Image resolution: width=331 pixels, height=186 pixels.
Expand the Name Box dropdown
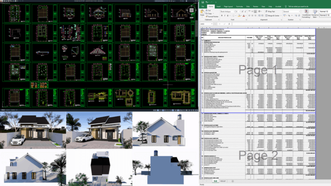(212, 24)
